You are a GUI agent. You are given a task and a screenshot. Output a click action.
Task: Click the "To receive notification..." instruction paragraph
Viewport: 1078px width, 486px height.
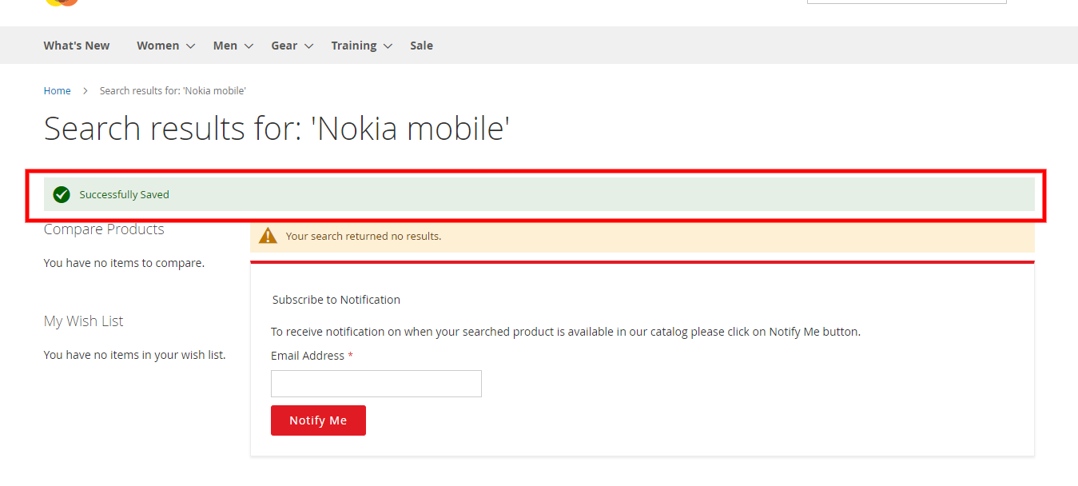[566, 332]
